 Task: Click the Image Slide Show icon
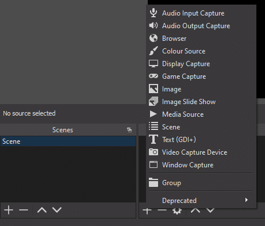tap(153, 101)
